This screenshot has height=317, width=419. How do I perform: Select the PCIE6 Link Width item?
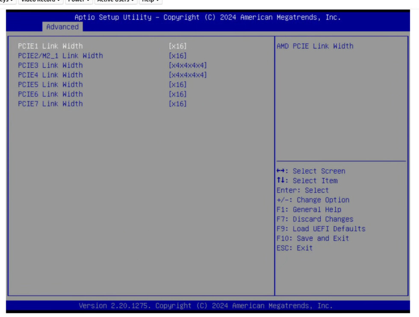pyautogui.click(x=50, y=94)
